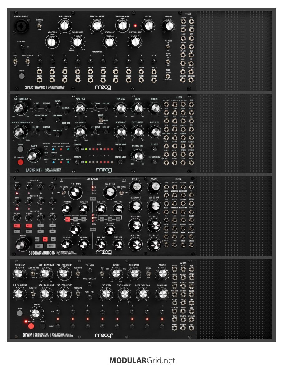This screenshot has width=285, height=367.
Task: Push the black DFAM Advance button
Action: [x=42, y=326]
